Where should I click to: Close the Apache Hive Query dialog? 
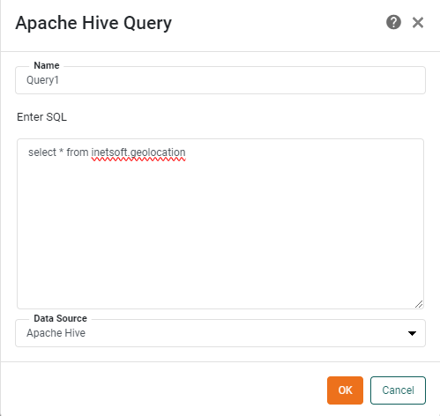point(418,23)
